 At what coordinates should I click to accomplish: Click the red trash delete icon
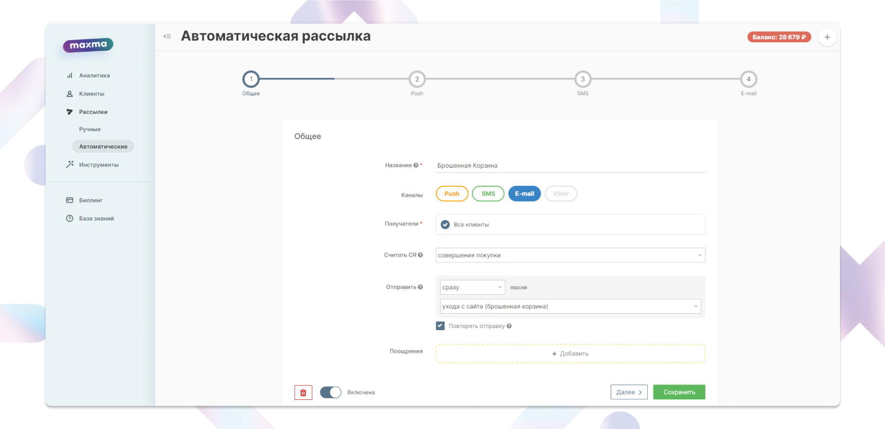(x=303, y=393)
